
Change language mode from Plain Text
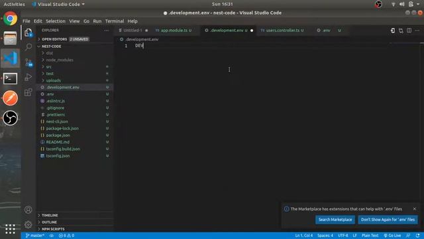(x=370, y=236)
